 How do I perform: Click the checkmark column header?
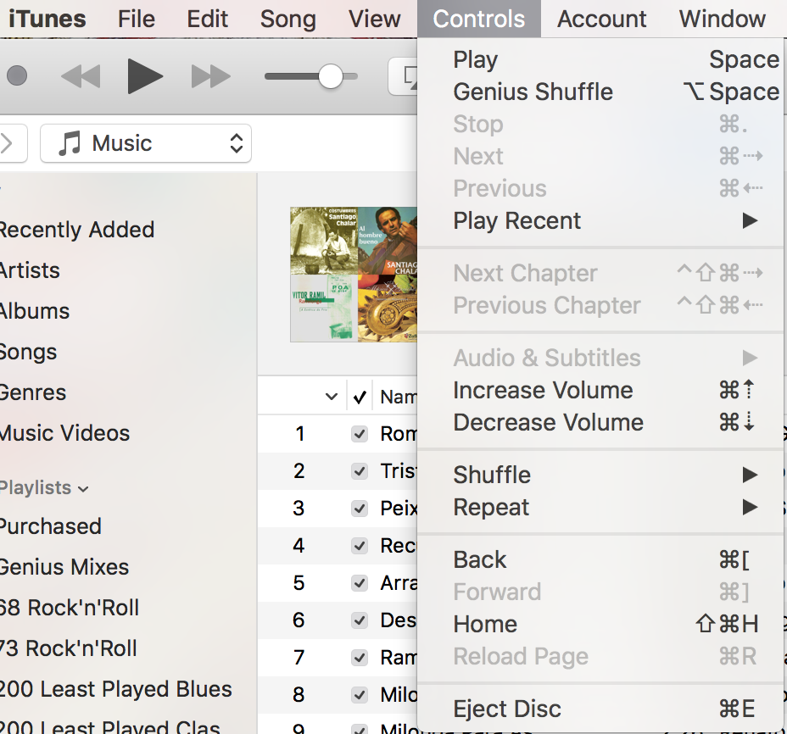360,397
